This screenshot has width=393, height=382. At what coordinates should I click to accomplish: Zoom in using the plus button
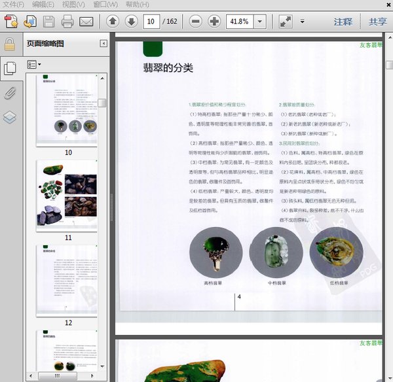point(214,22)
